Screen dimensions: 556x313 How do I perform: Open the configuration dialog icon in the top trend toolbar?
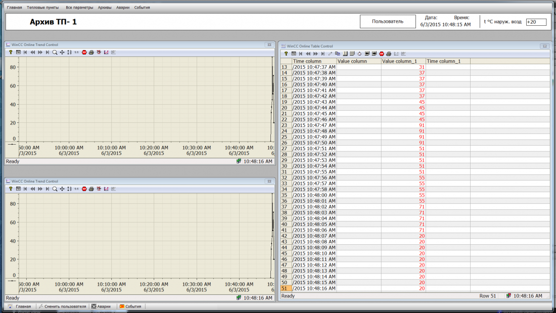pyautogui.click(x=18, y=53)
